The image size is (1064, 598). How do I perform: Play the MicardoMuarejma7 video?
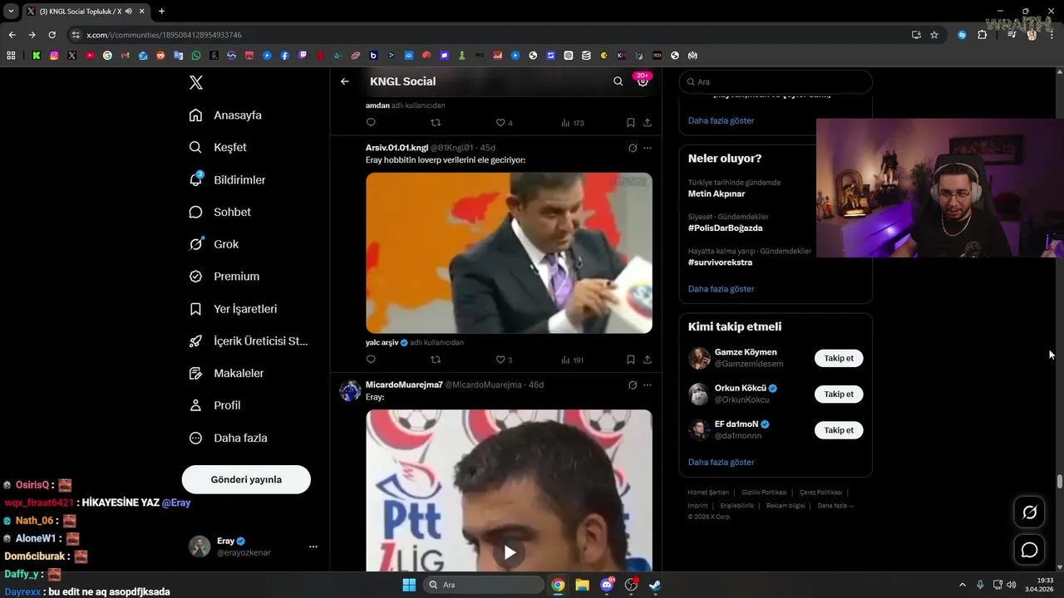[510, 552]
